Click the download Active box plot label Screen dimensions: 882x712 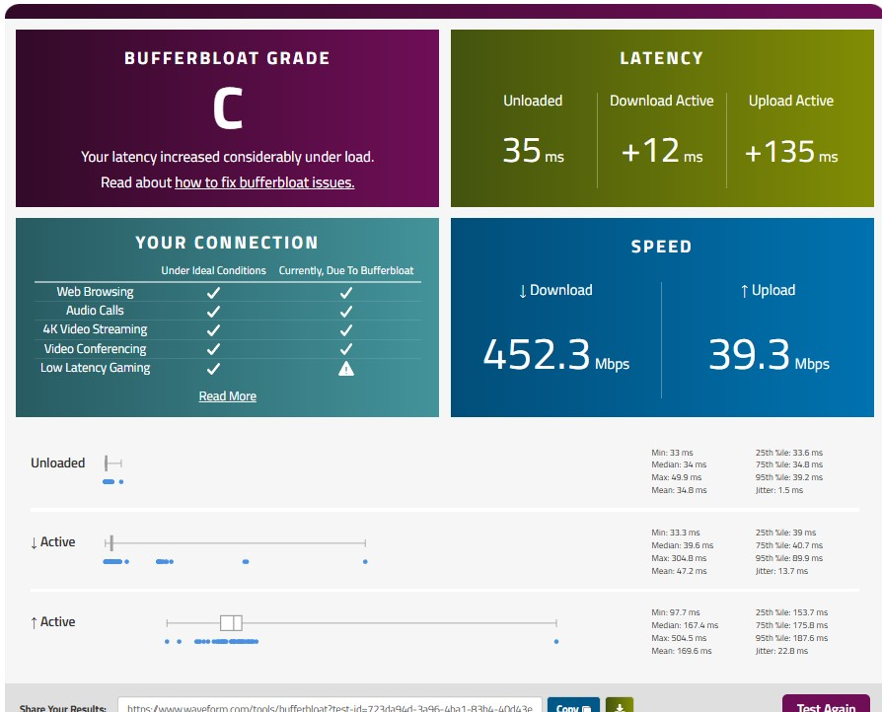pyautogui.click(x=53, y=542)
